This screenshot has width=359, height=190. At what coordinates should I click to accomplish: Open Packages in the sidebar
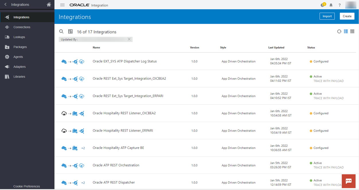tap(27, 47)
